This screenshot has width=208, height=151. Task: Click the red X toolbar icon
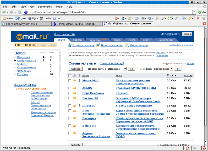(198, 18)
